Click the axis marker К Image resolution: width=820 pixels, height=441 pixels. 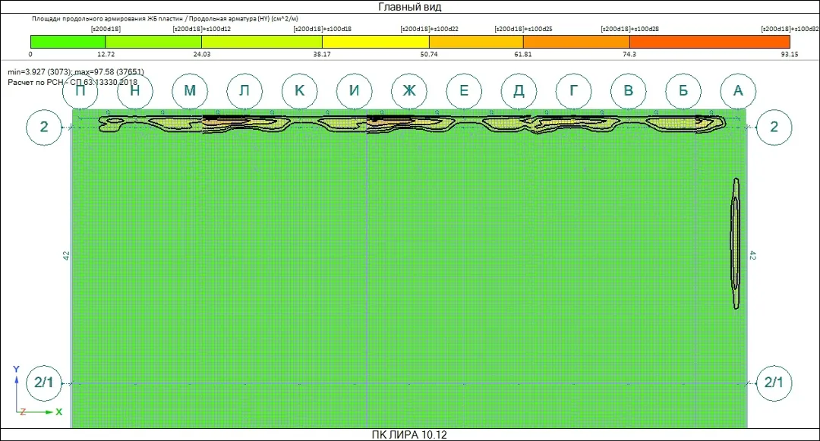(x=299, y=91)
